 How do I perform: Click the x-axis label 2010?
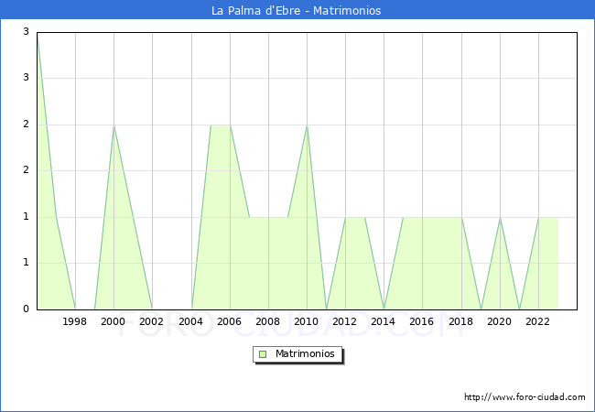(307, 321)
